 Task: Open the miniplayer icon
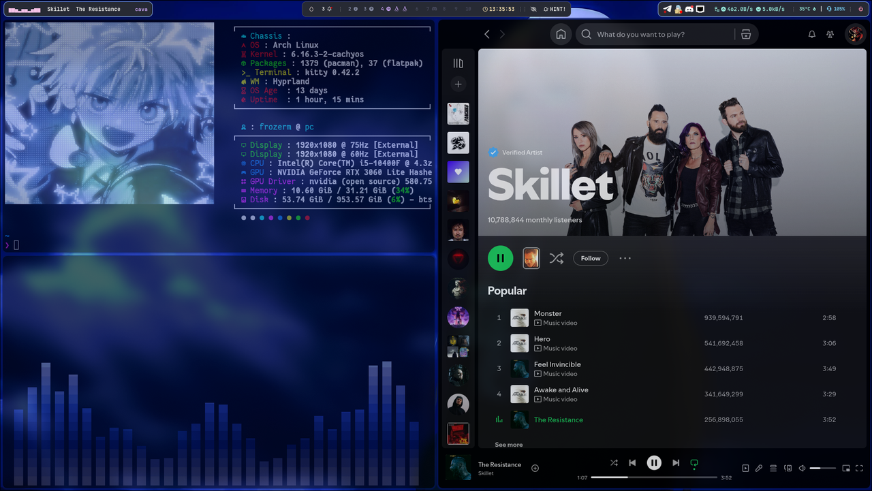846,468
